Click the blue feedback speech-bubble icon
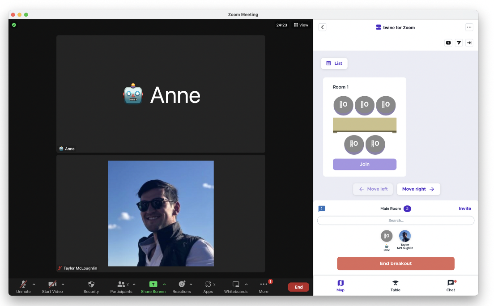Viewport: 494px width, 306px height. click(x=322, y=208)
